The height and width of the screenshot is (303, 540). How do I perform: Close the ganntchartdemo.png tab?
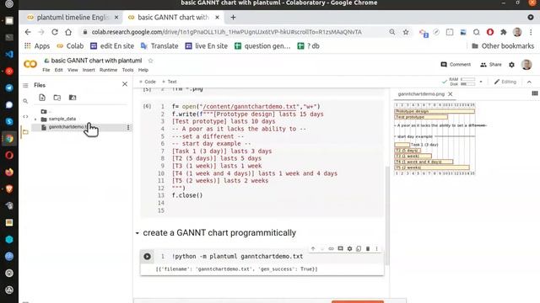pos(450,93)
